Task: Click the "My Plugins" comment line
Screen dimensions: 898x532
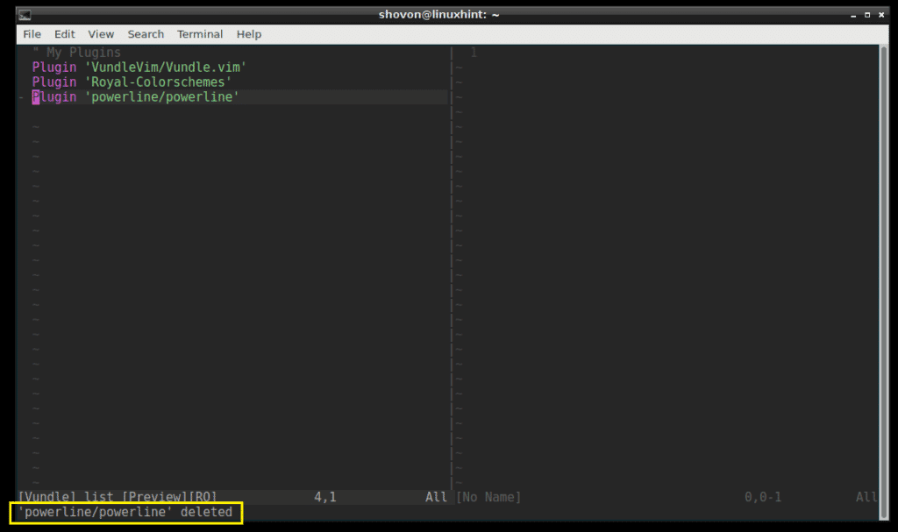Action: coord(75,52)
